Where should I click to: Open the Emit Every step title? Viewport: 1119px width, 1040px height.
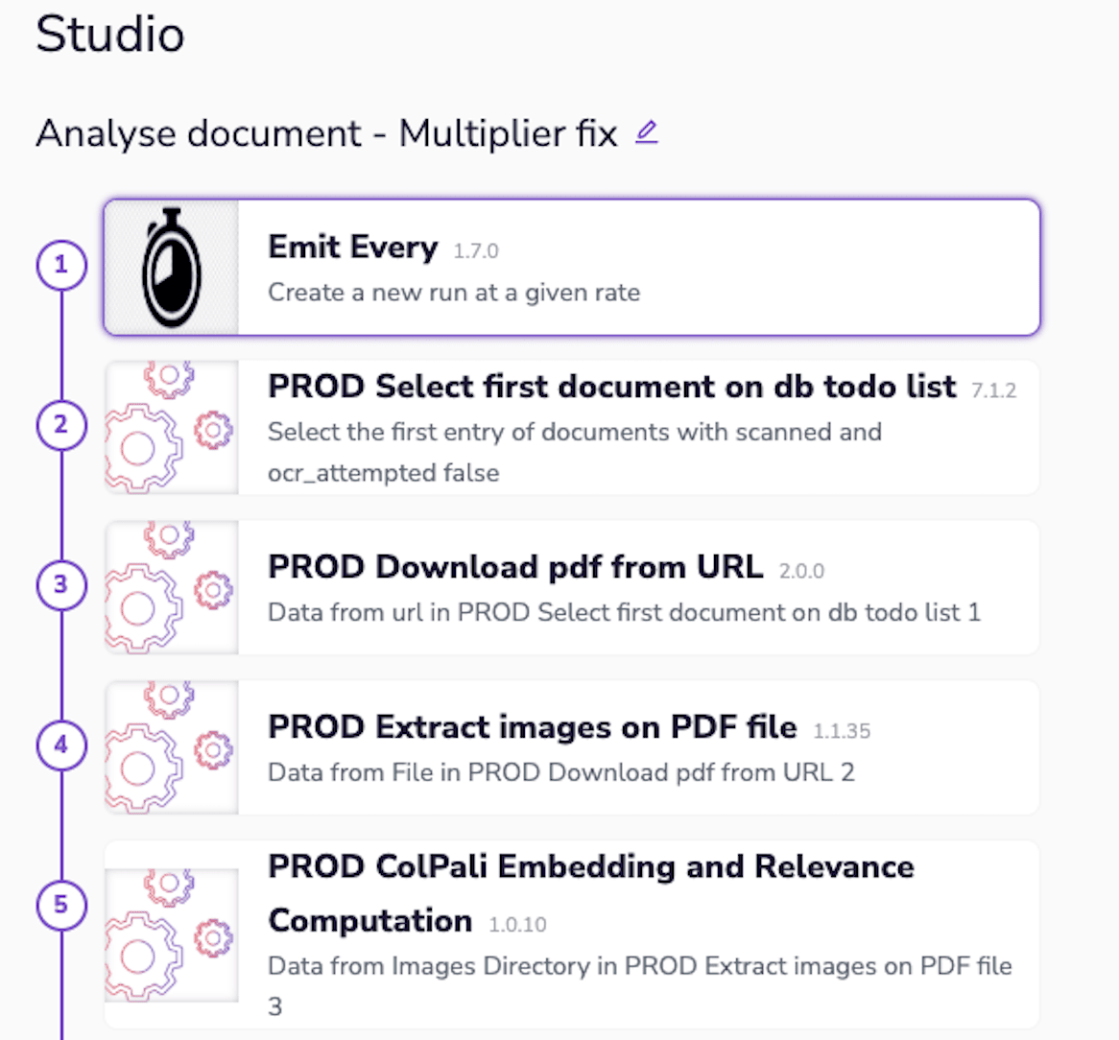[x=352, y=248]
